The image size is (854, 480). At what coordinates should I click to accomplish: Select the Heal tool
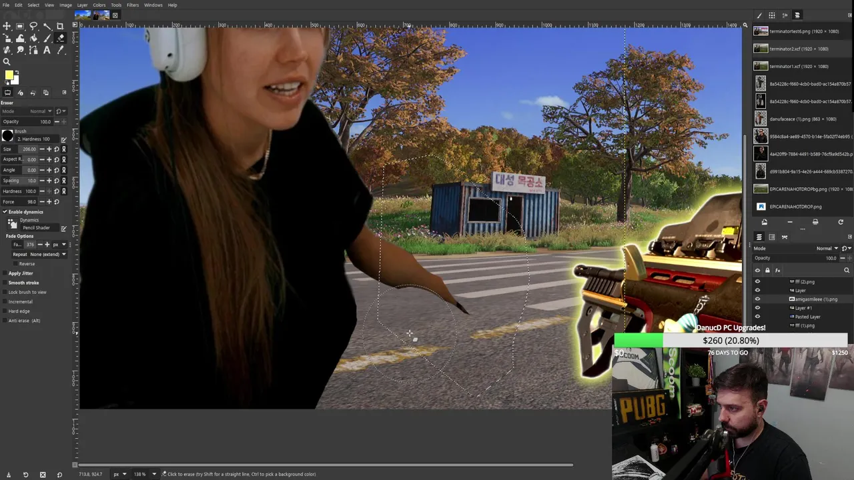(7, 50)
